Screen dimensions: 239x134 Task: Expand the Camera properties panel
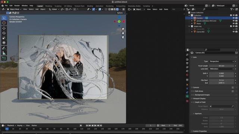tap(196, 87)
